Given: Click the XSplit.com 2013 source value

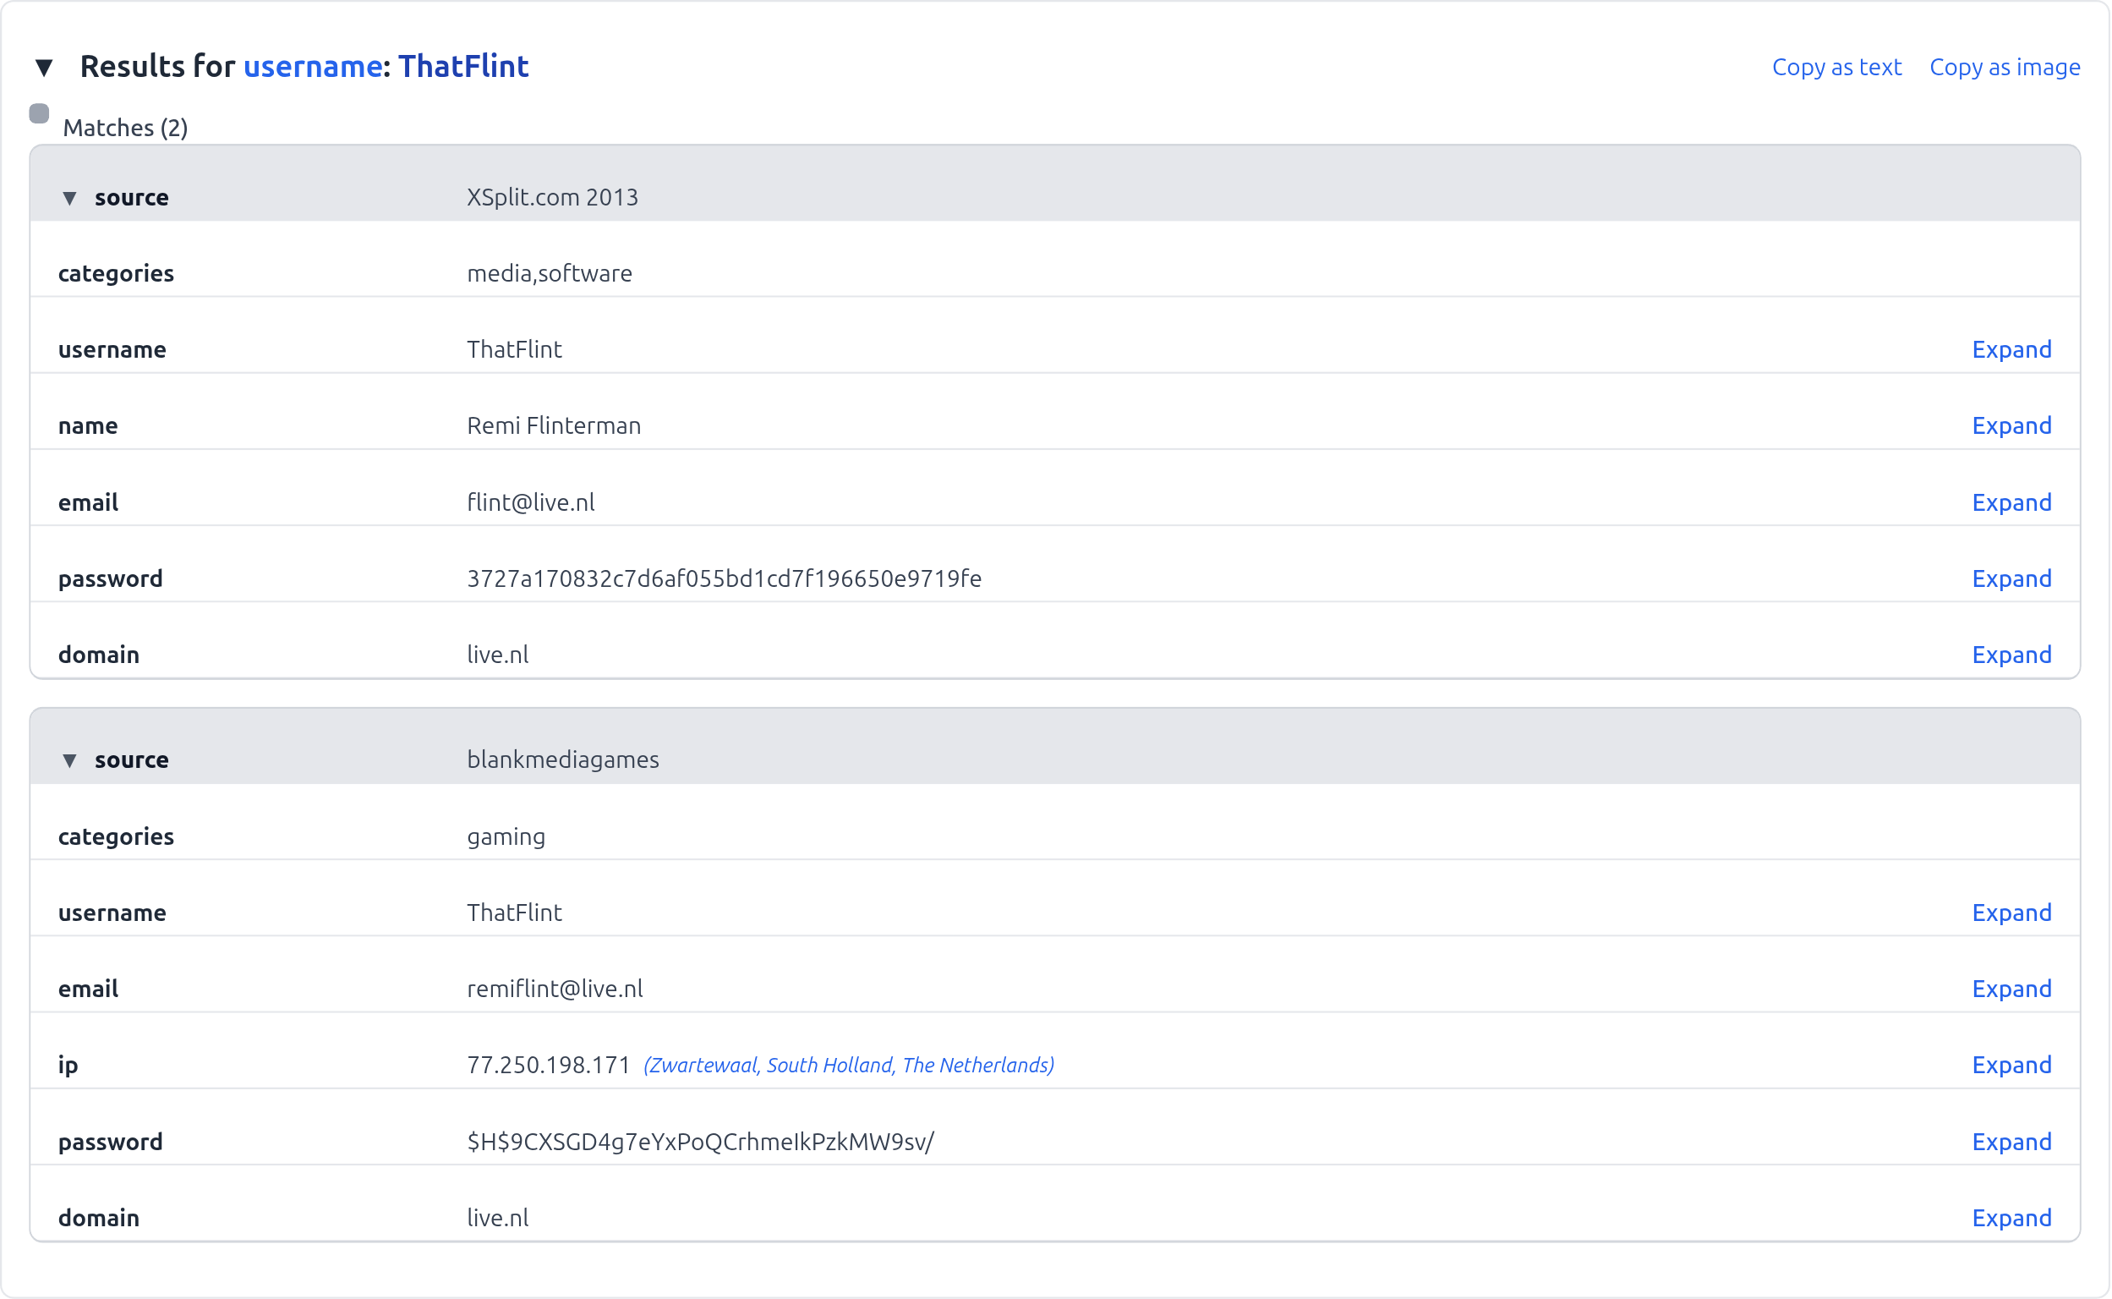Looking at the screenshot, I should pos(552,198).
